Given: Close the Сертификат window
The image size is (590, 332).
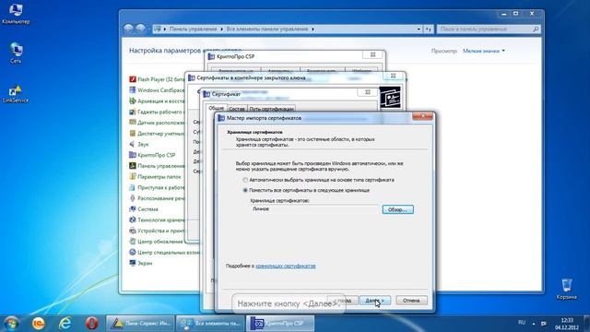Looking at the screenshot, I should 367,92.
